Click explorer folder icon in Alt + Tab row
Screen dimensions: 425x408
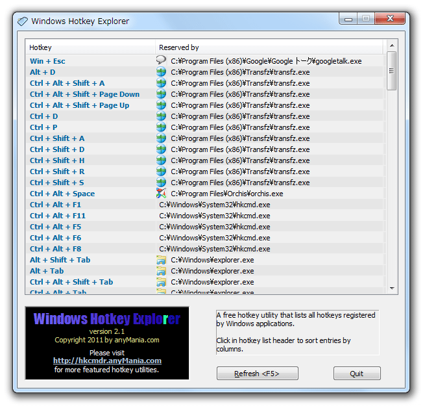pos(161,271)
